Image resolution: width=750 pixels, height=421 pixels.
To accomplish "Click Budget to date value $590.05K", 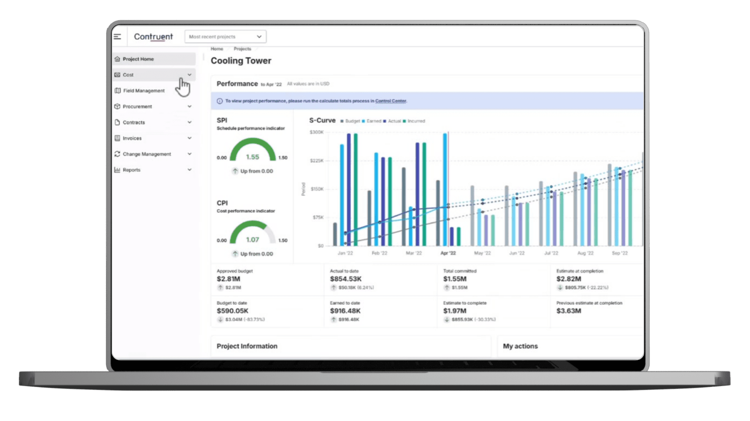I will 232,311.
